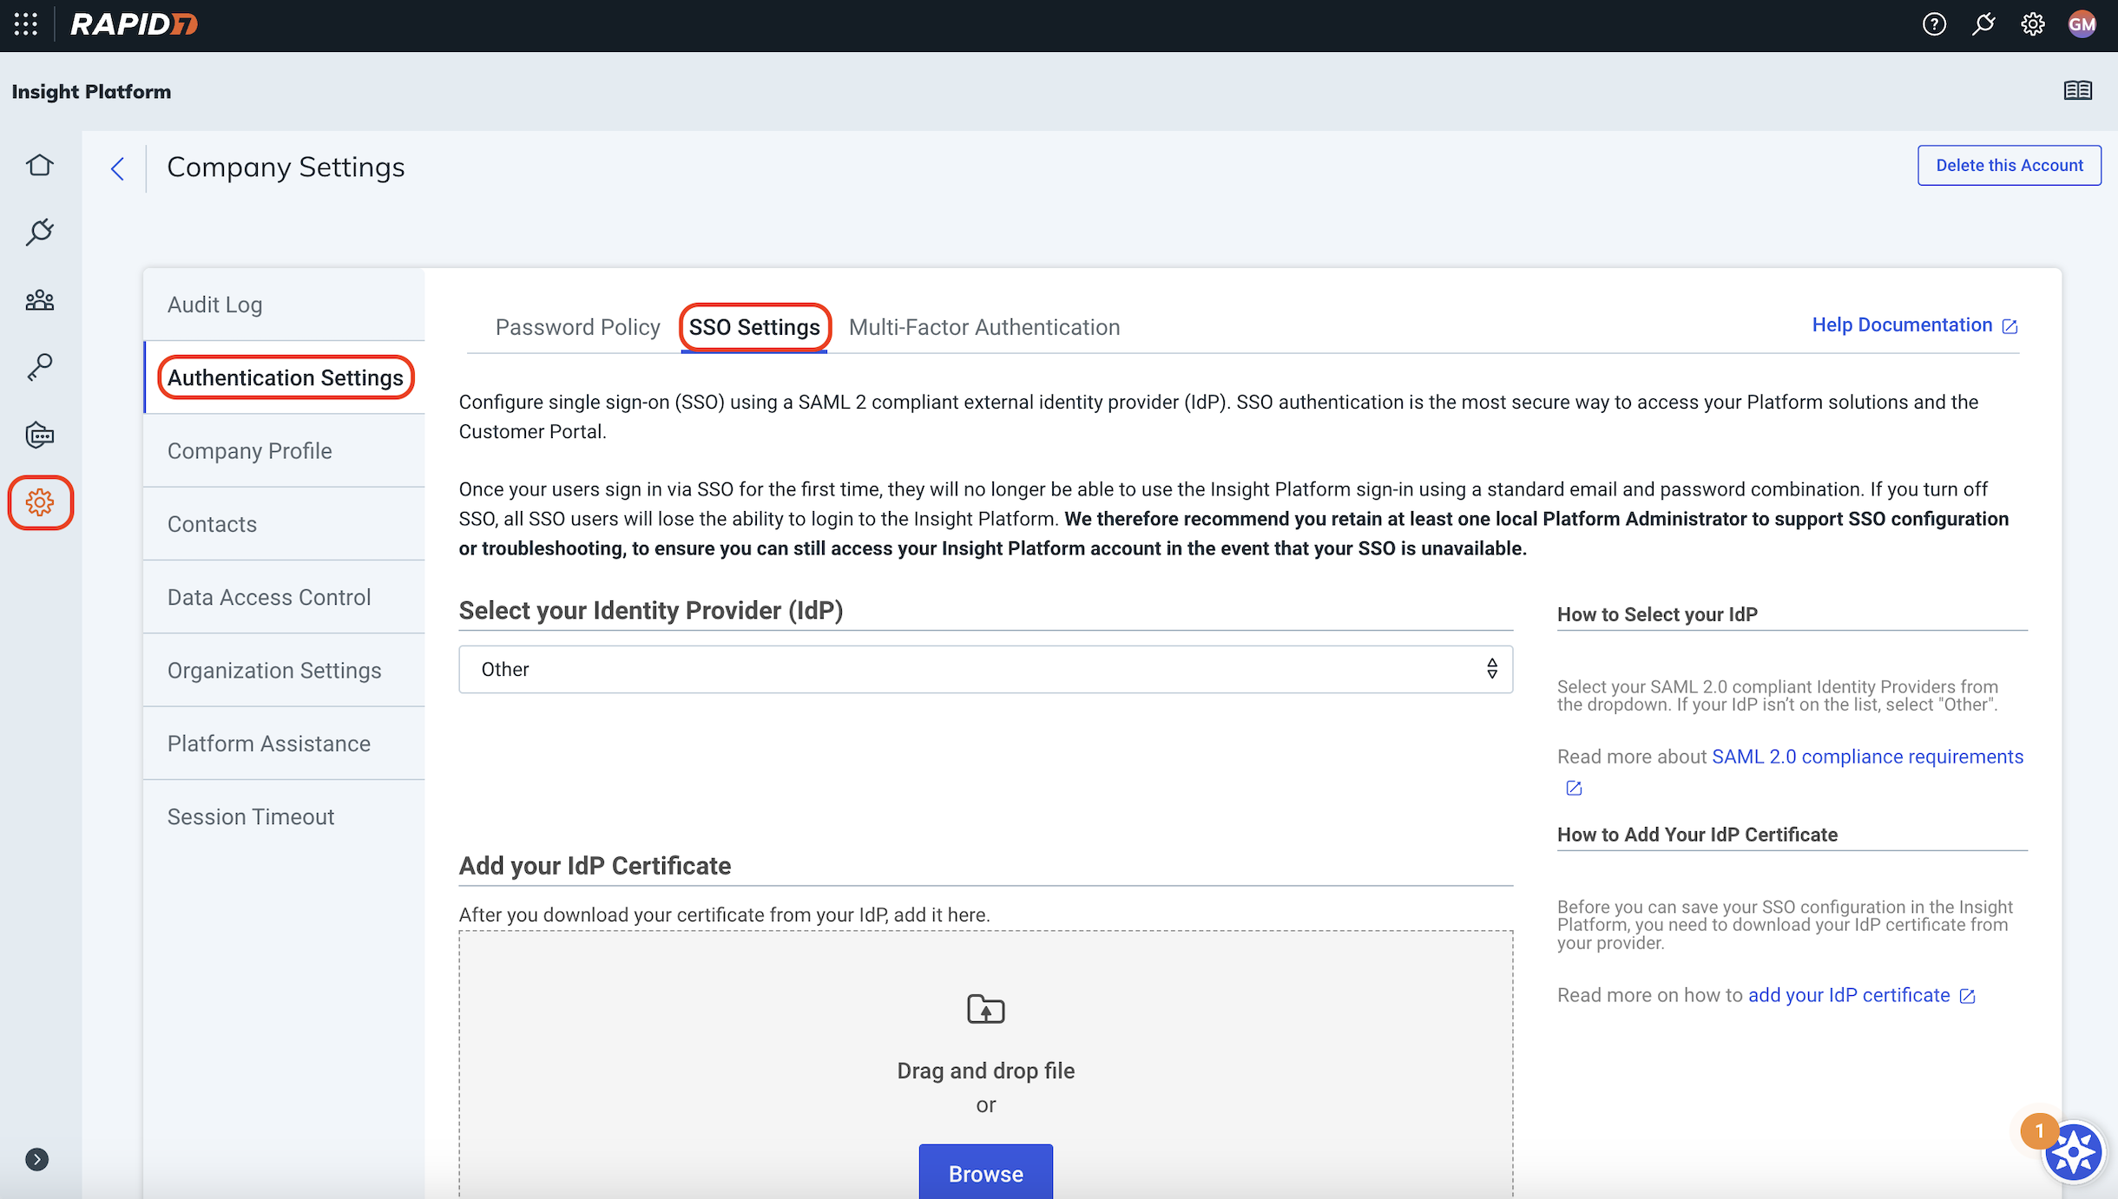Open the GM user avatar menu

pos(2082,24)
